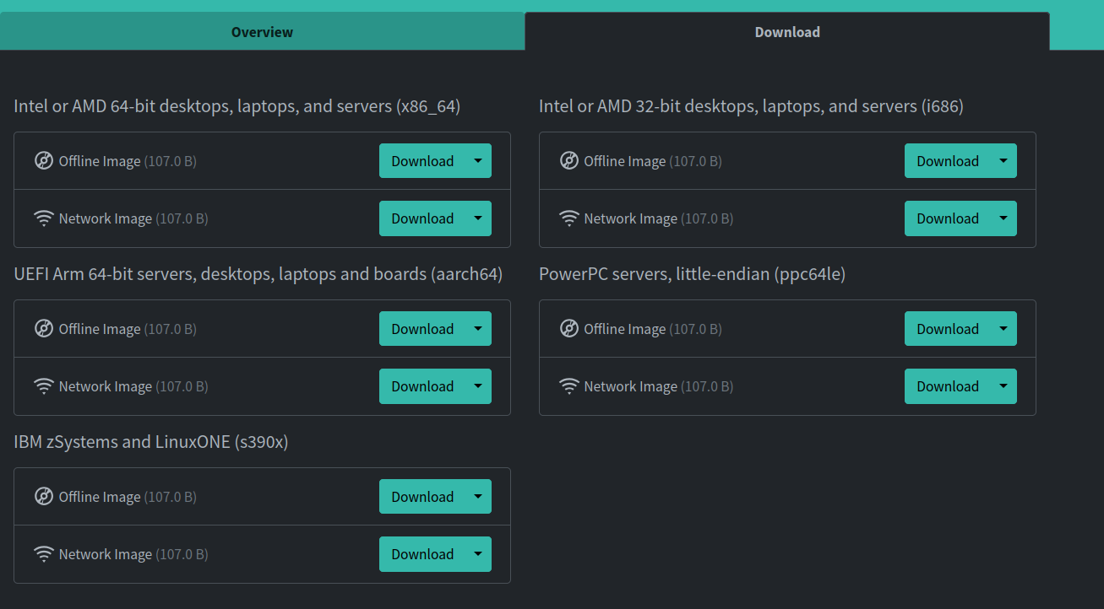Click the s390x Network Image wifi icon
This screenshot has height=609, width=1104.
pyautogui.click(x=44, y=554)
